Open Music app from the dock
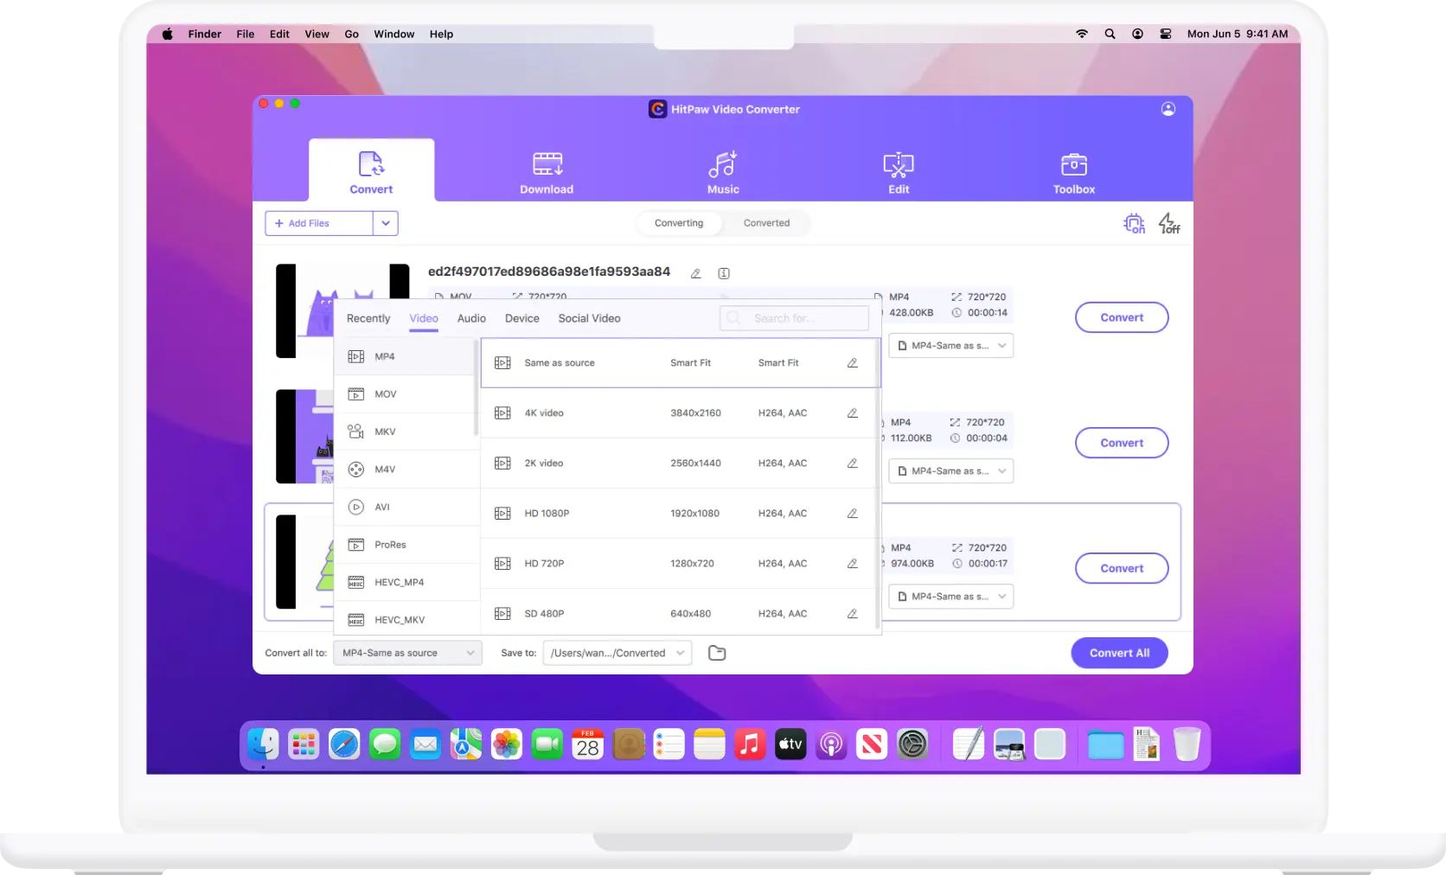 pos(750,744)
